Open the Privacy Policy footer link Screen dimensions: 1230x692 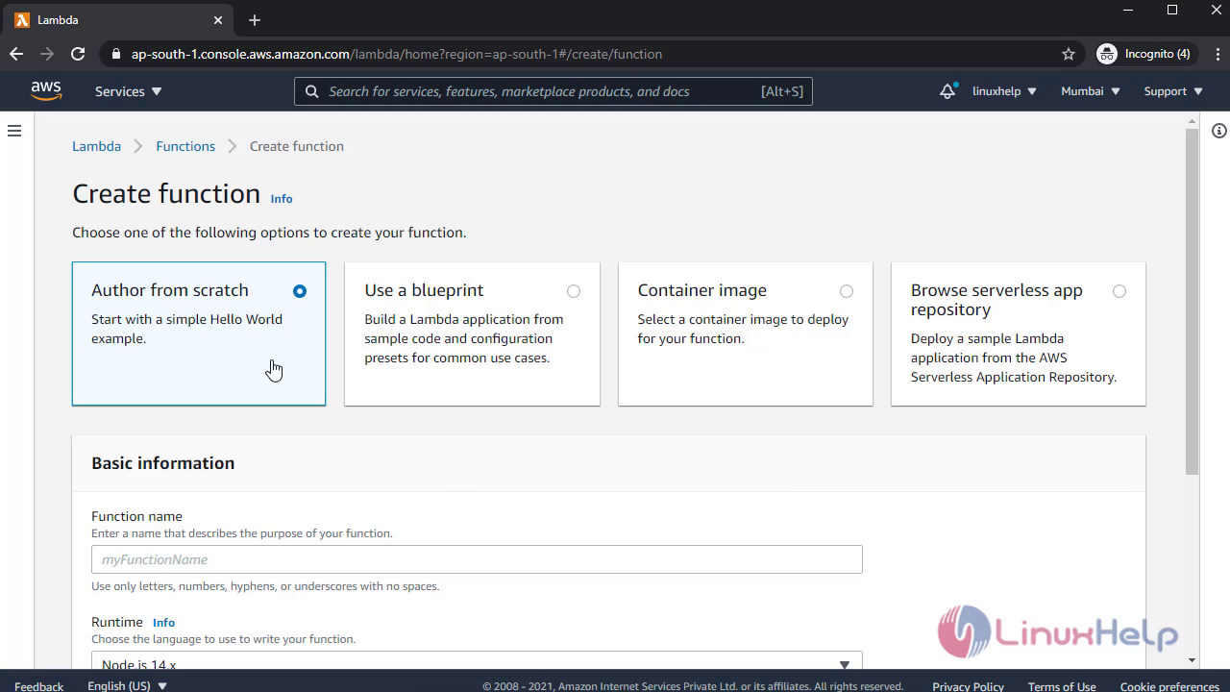pos(968,686)
